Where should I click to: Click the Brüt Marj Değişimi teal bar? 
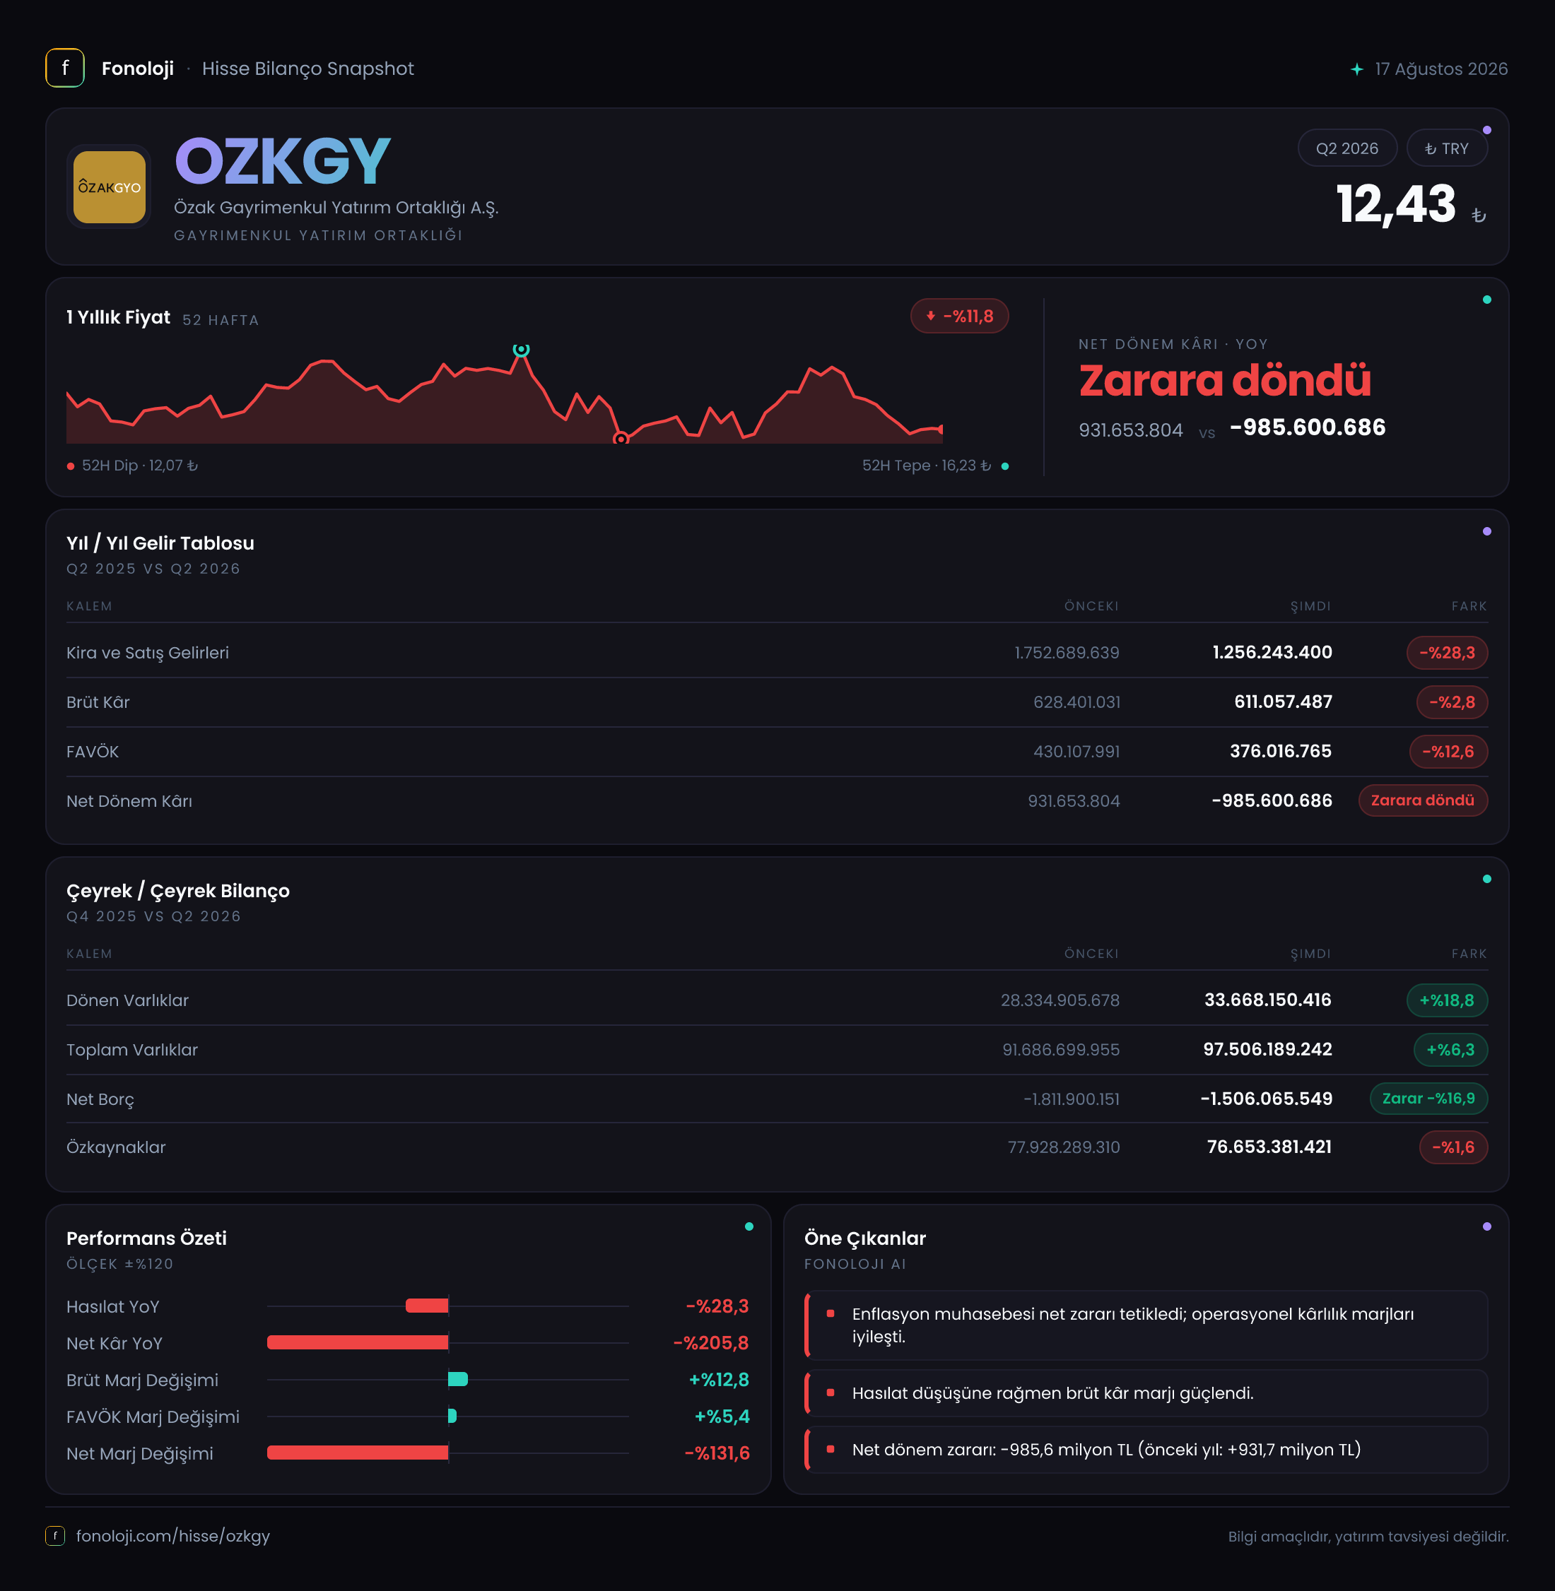click(x=458, y=1379)
